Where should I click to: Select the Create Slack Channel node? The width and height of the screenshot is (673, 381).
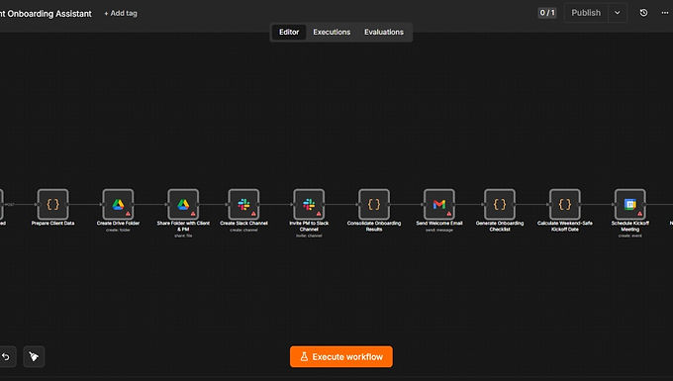(243, 204)
